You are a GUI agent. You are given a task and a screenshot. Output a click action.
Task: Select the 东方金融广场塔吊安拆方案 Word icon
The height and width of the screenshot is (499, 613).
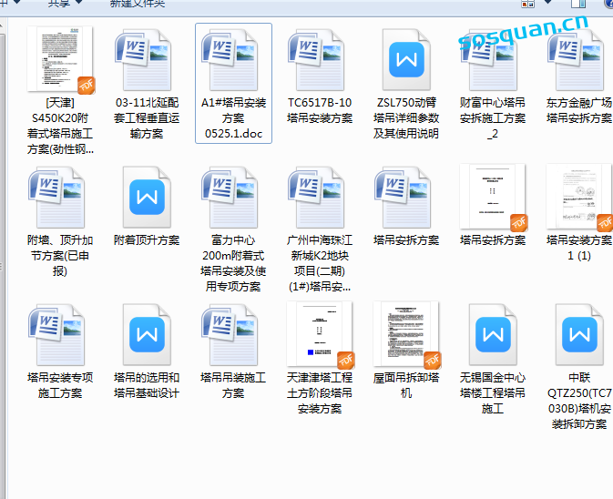[x=579, y=60]
